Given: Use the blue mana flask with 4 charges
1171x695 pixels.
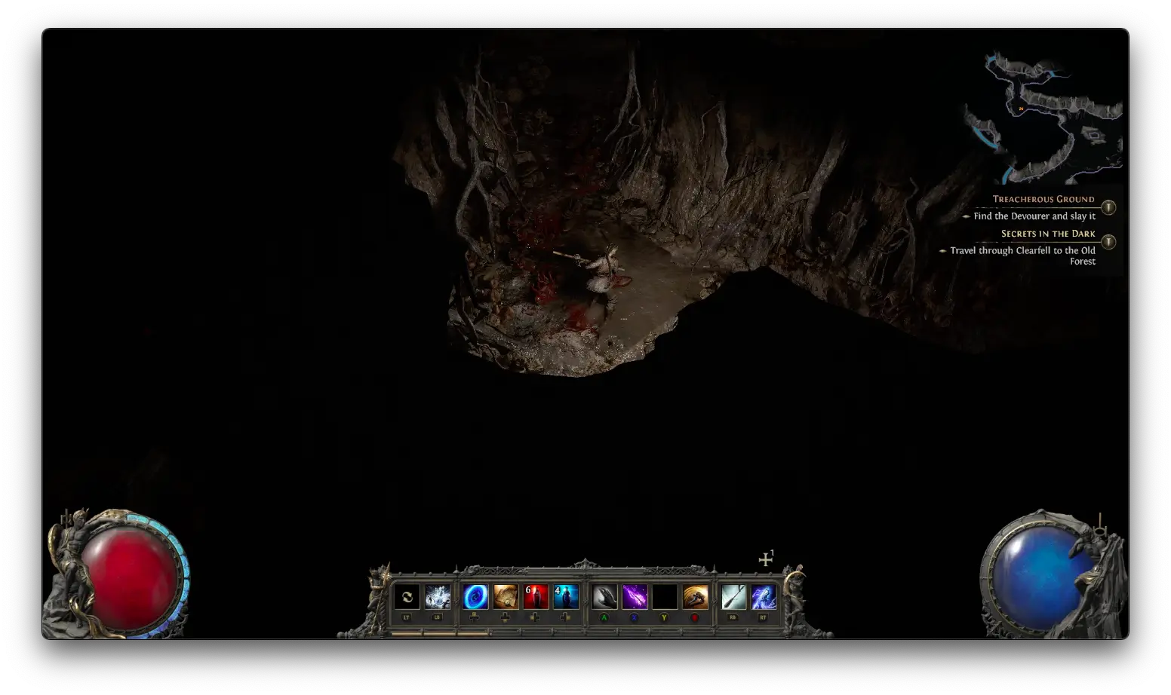Looking at the screenshot, I should 566,597.
